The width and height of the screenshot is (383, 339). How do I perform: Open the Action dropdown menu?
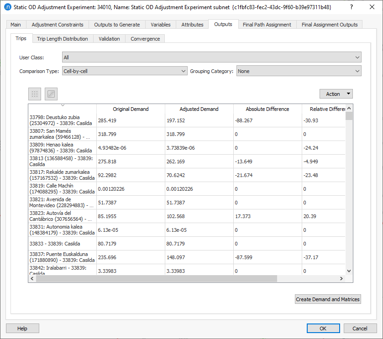coord(336,94)
